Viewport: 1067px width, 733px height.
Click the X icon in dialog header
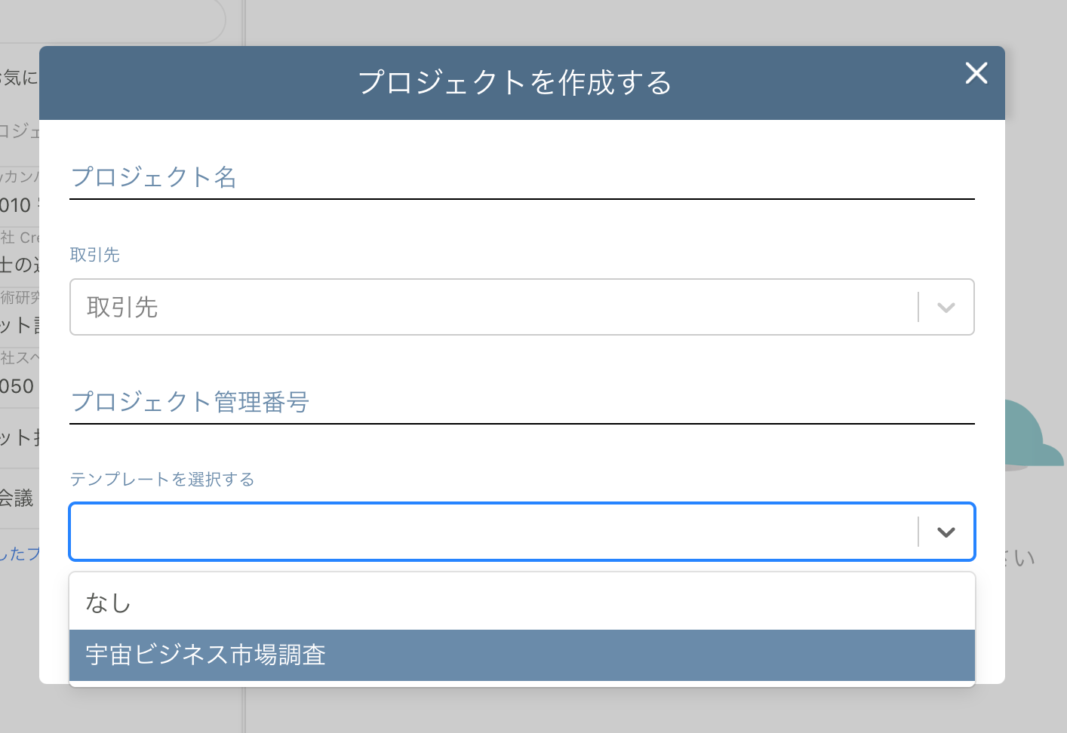pos(976,73)
